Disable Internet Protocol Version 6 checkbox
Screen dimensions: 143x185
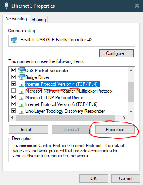13,104
